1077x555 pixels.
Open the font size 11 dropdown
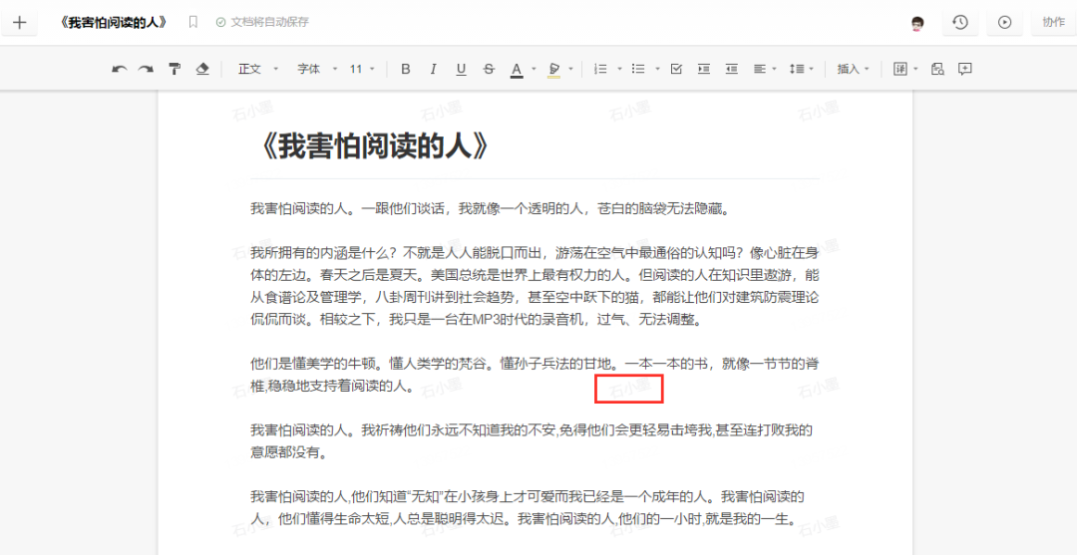coord(362,69)
